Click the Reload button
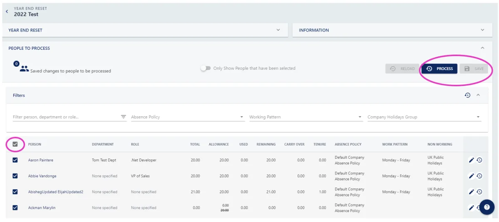Viewport: 499px width, 222px height. click(402, 68)
